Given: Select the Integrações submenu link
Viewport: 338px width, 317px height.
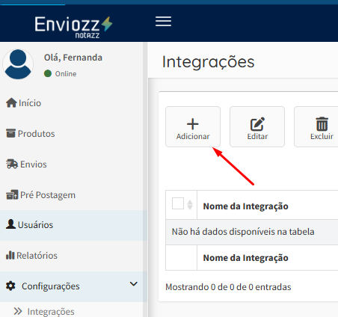Looking at the screenshot, I should (x=51, y=312).
